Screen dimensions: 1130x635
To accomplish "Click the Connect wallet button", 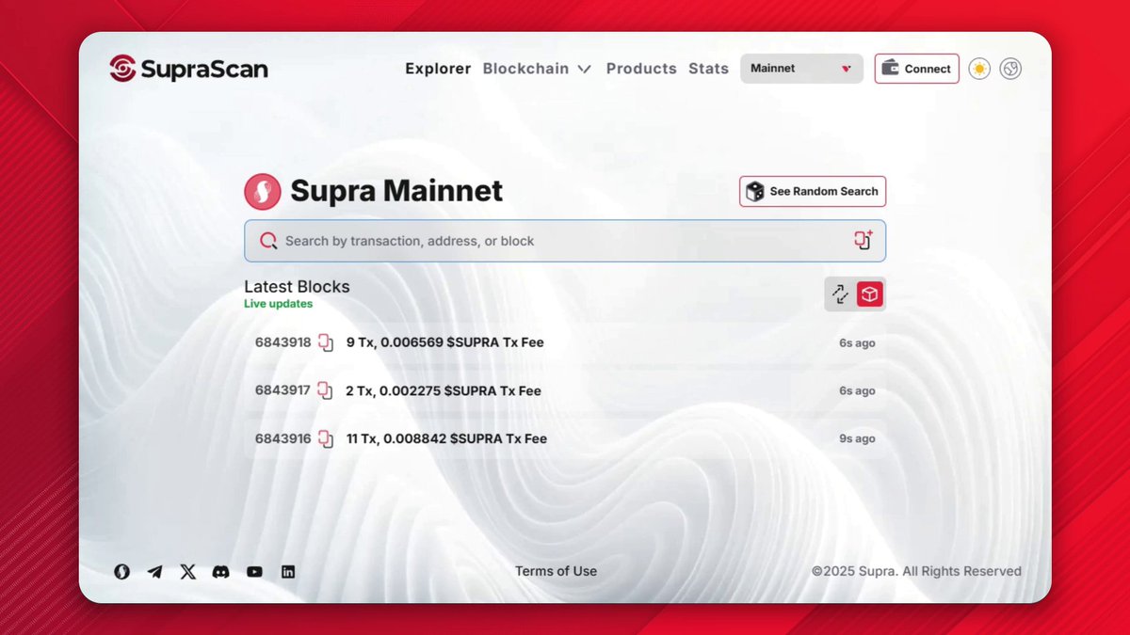I will click(x=916, y=69).
